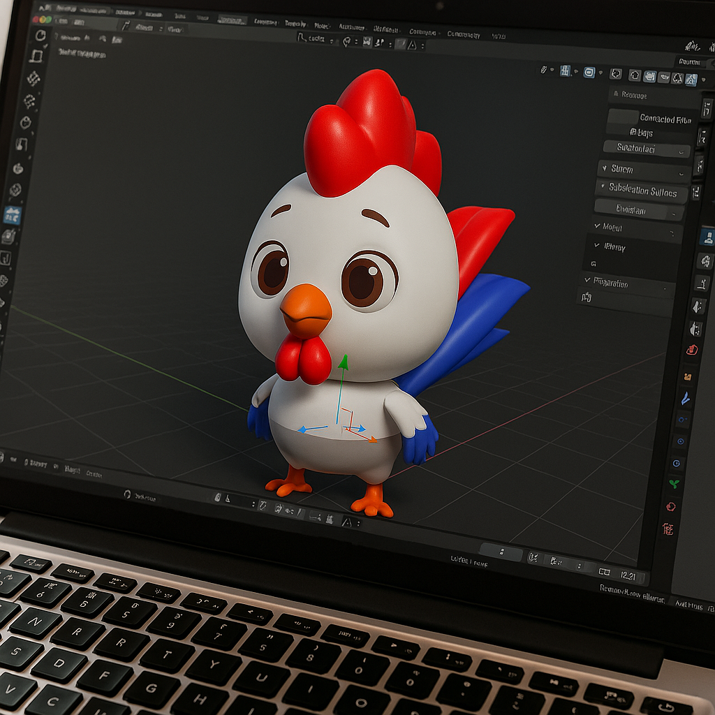
Task: Select the circular cursor tool atop left toolbar
Action: pyautogui.click(x=40, y=35)
